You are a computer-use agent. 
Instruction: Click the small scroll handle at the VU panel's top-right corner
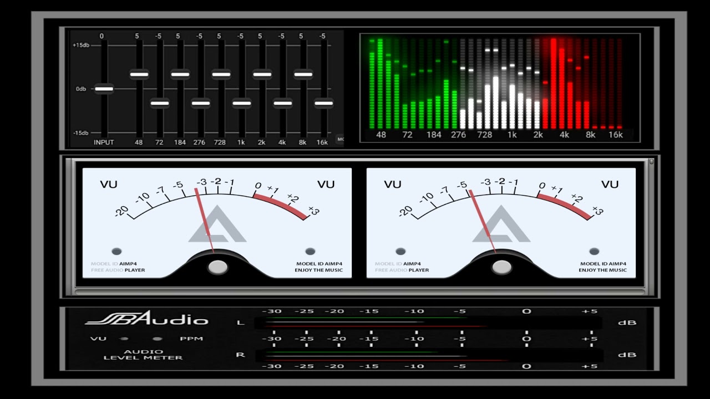[651, 162]
